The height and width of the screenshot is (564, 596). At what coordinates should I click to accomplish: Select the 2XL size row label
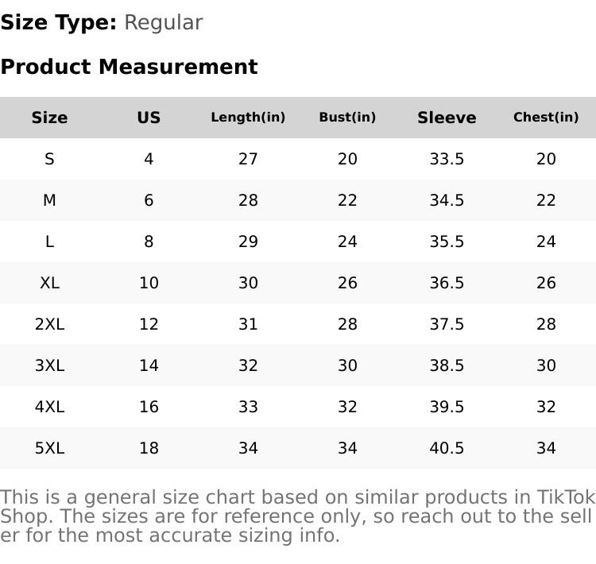(49, 324)
